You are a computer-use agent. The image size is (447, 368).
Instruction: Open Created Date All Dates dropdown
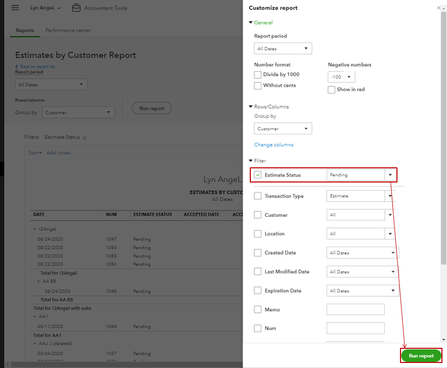pyautogui.click(x=363, y=253)
